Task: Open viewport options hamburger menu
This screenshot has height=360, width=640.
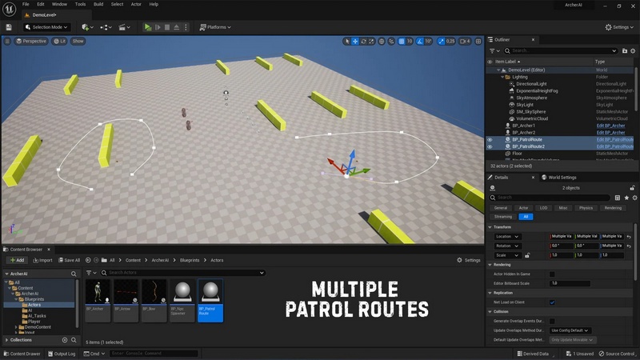Action: coord(7,41)
